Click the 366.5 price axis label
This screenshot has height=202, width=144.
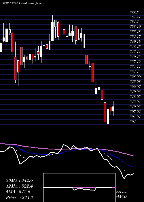pos(134,13)
